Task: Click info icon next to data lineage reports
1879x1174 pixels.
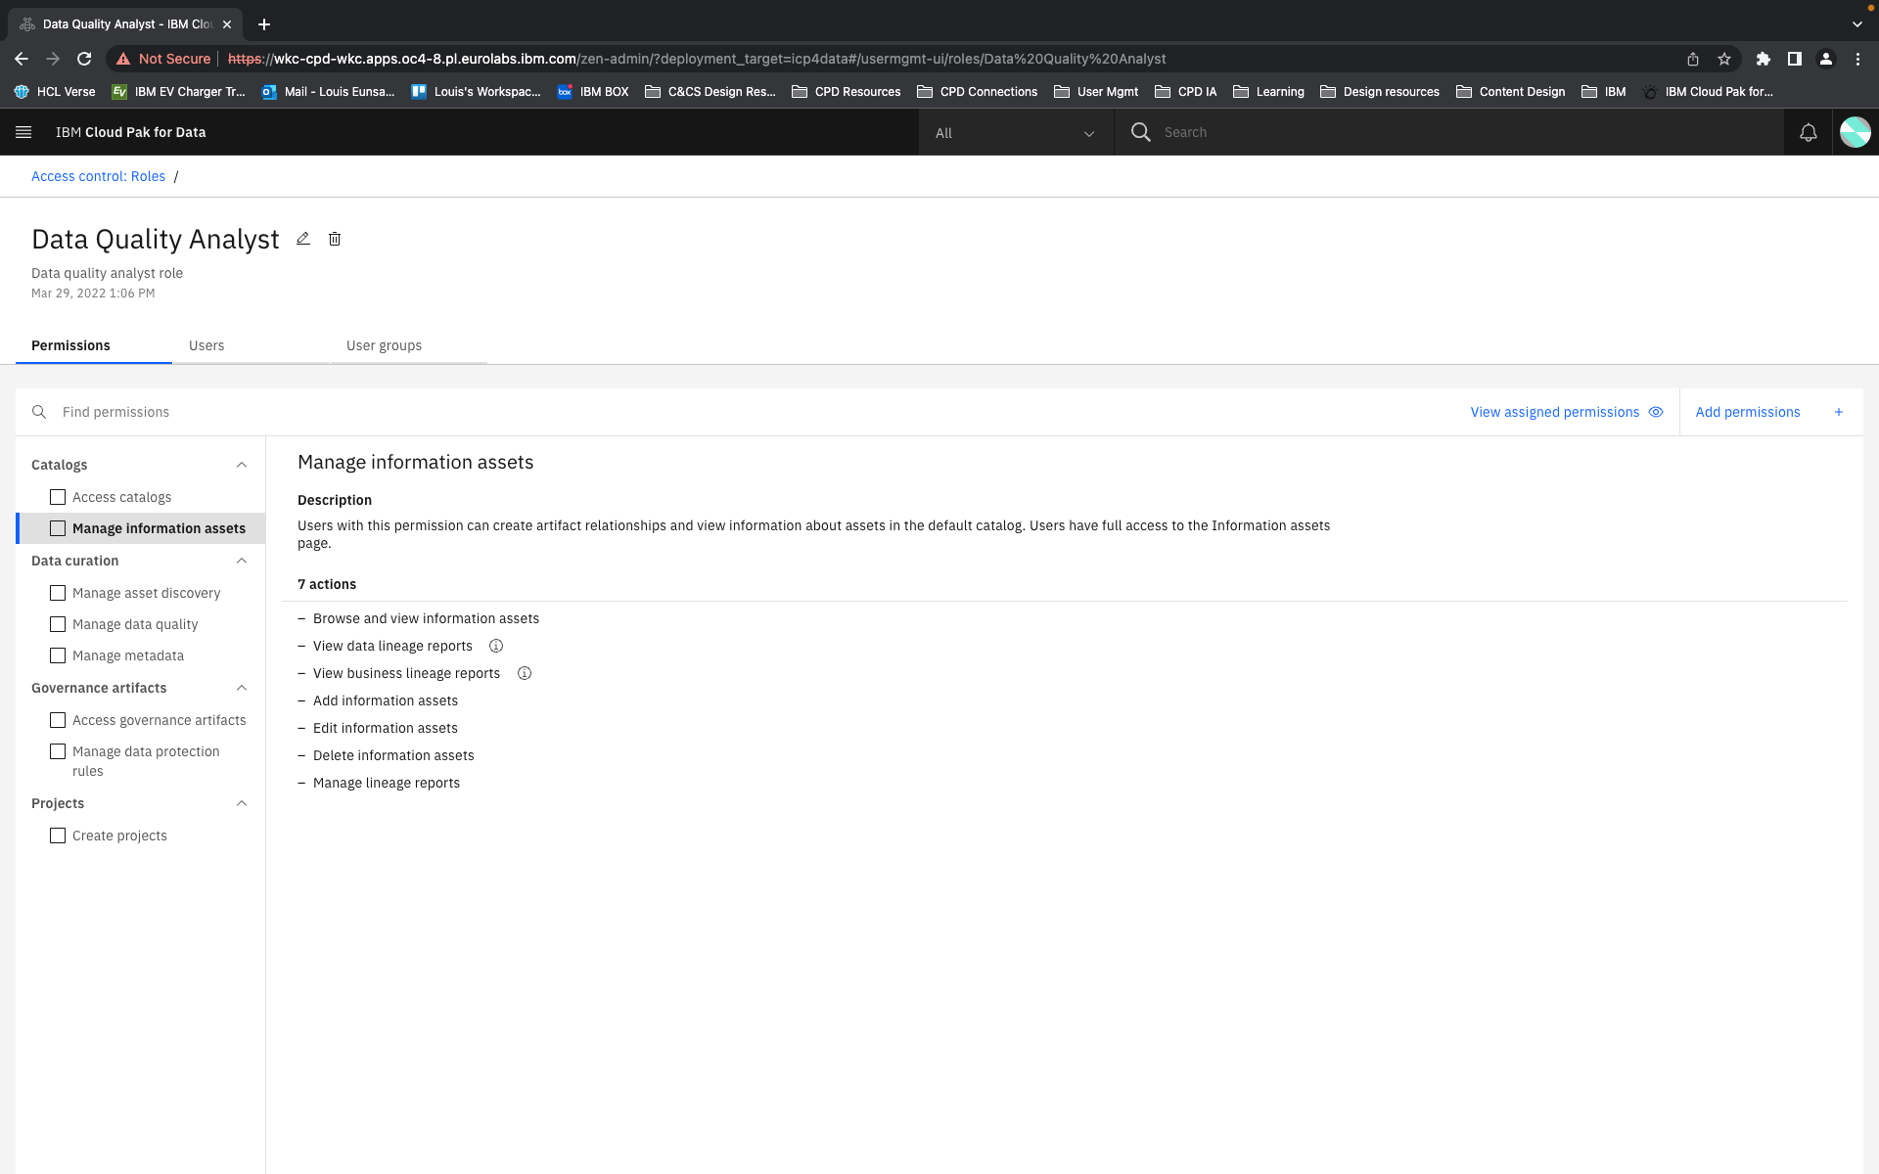Action: pos(496,646)
